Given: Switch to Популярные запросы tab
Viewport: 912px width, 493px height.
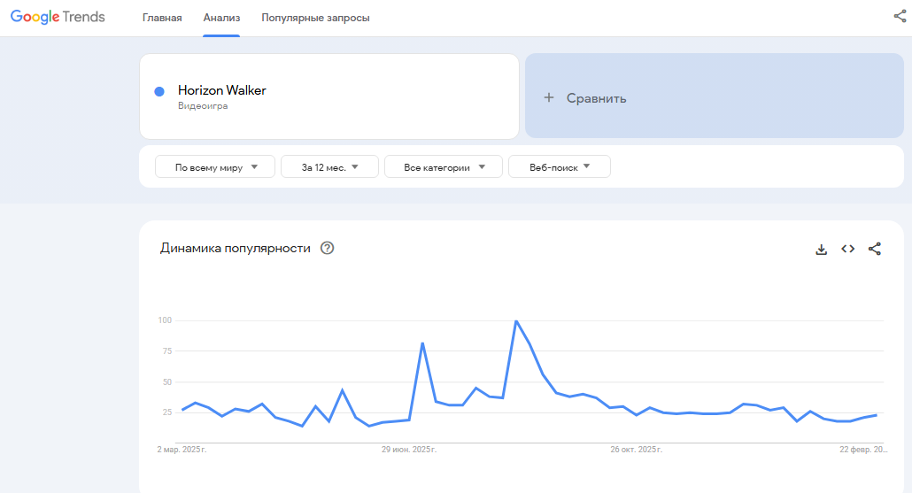Looking at the screenshot, I should [315, 18].
